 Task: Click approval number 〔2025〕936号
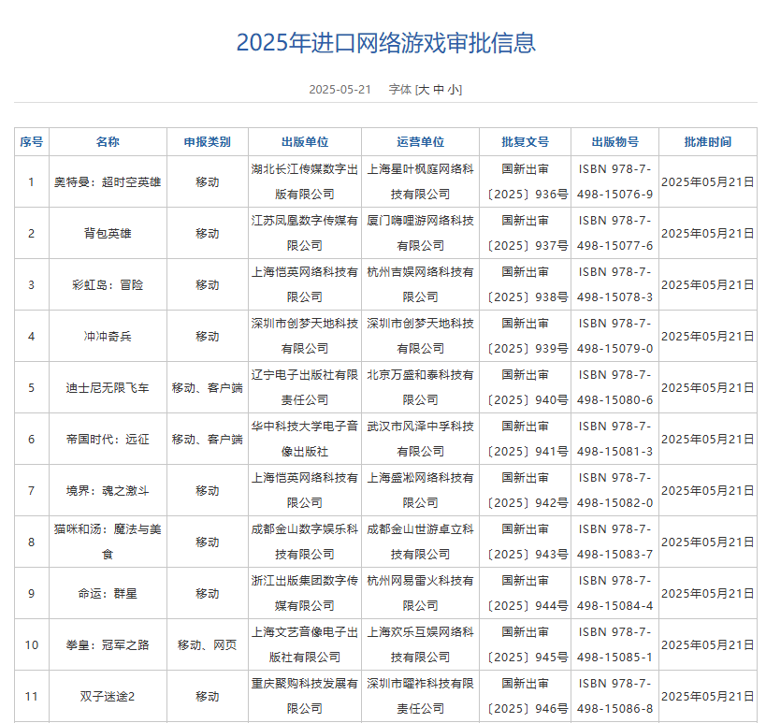[x=528, y=195]
